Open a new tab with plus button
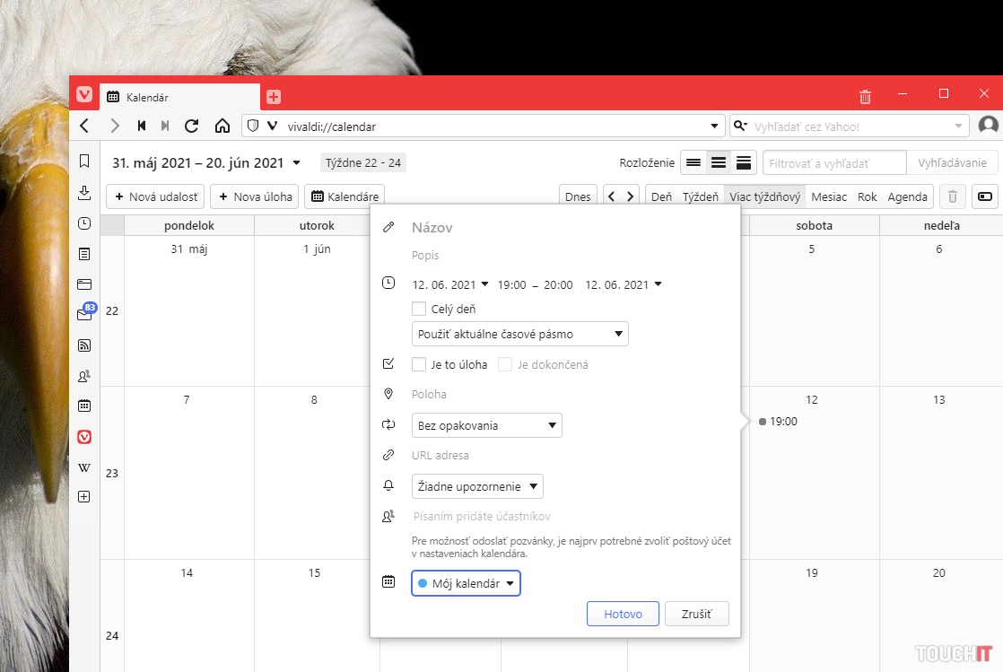 coord(274,97)
